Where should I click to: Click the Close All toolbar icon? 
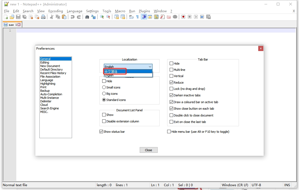37,17
